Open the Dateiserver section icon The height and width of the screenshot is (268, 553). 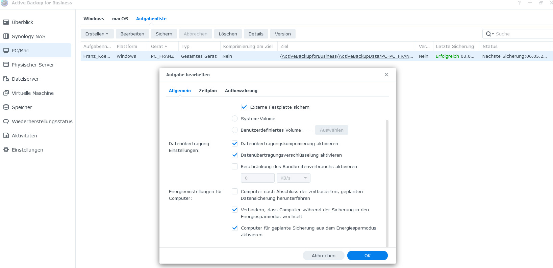coord(6,79)
